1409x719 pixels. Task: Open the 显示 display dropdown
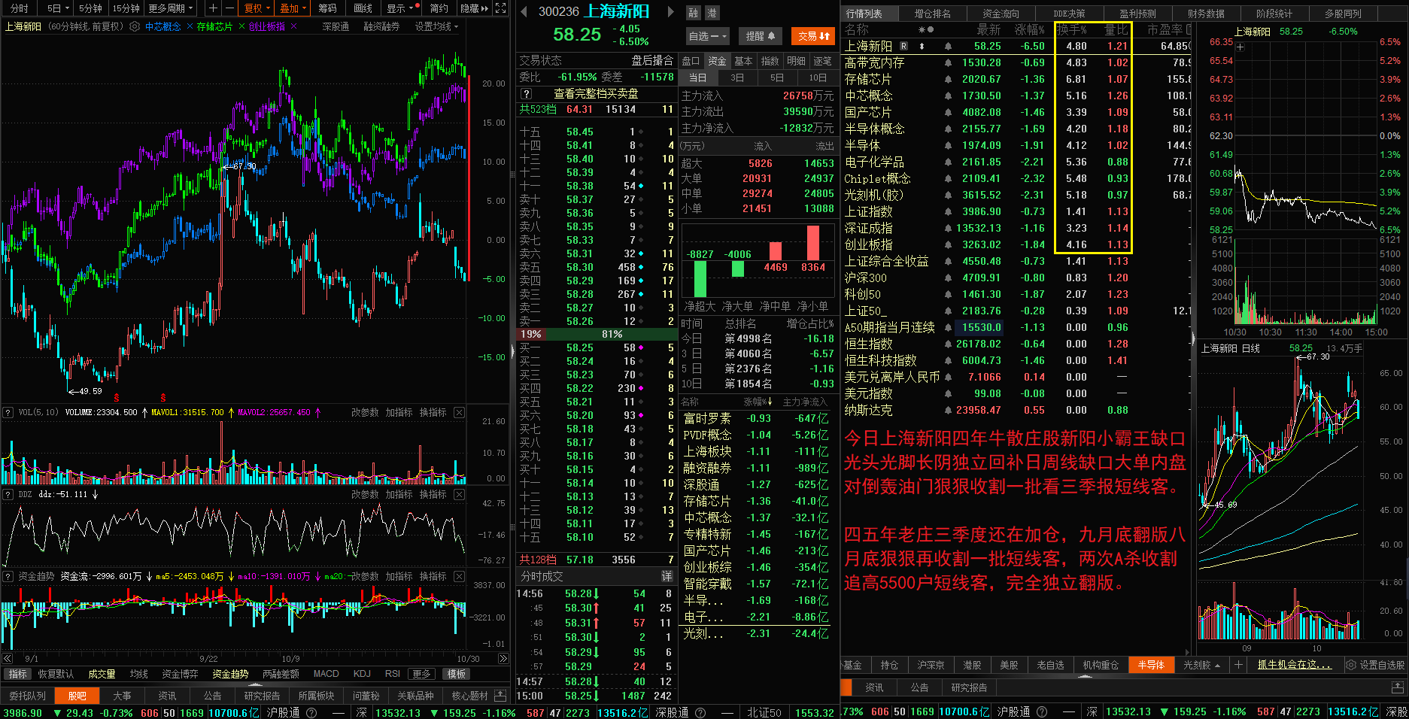pos(402,8)
